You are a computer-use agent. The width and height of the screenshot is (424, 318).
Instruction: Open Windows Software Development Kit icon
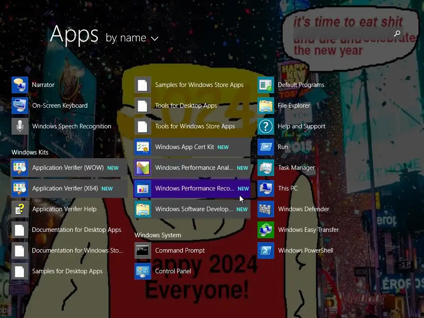pos(143,209)
